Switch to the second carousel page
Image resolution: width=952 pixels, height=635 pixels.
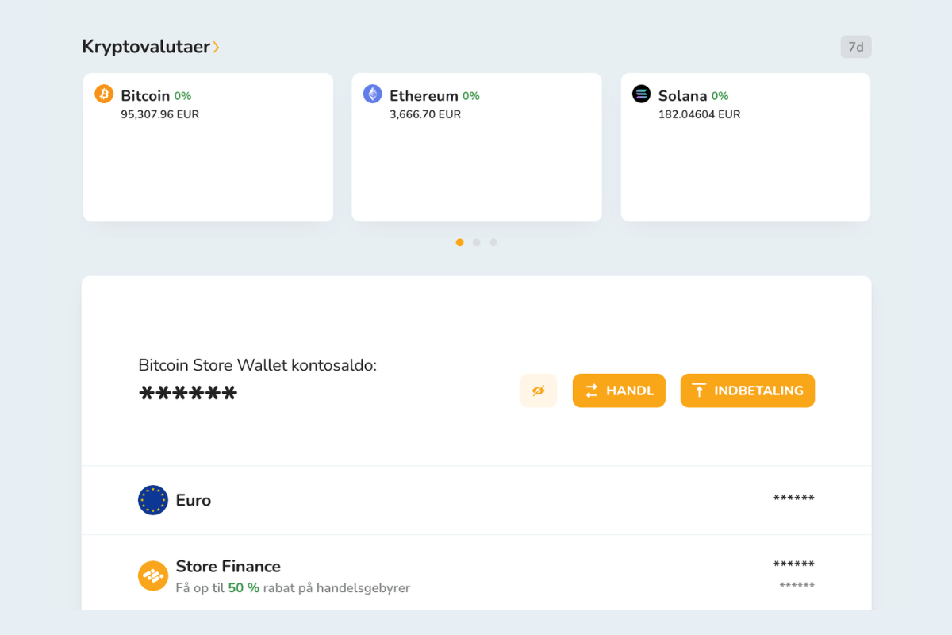click(x=476, y=242)
